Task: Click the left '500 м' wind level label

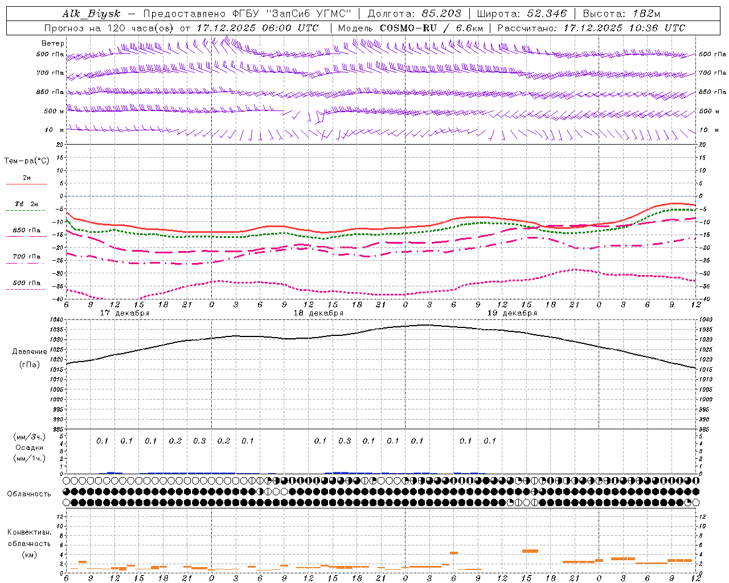Action: pyautogui.click(x=54, y=111)
